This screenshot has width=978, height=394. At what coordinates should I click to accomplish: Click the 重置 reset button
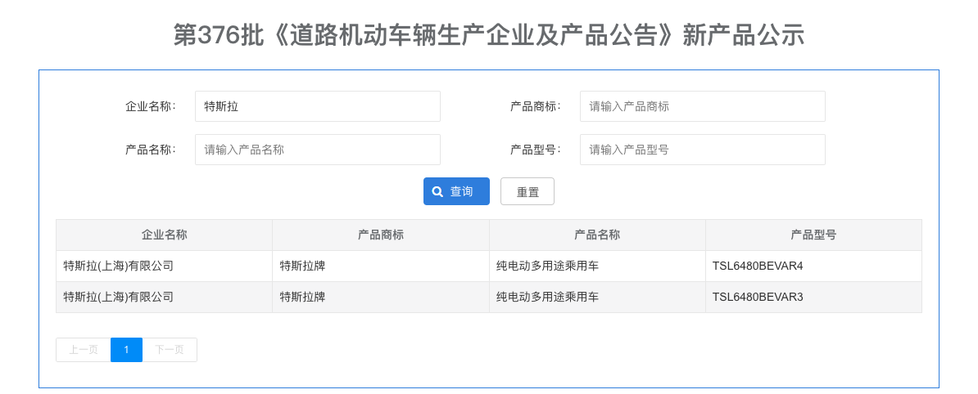pyautogui.click(x=527, y=192)
